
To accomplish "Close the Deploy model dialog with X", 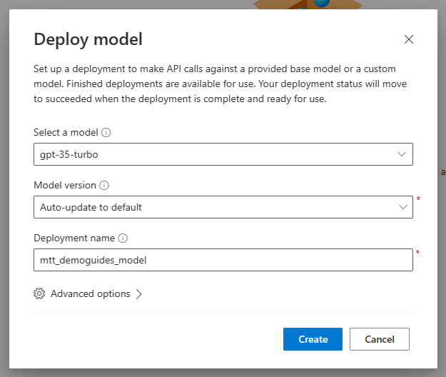I will (409, 39).
